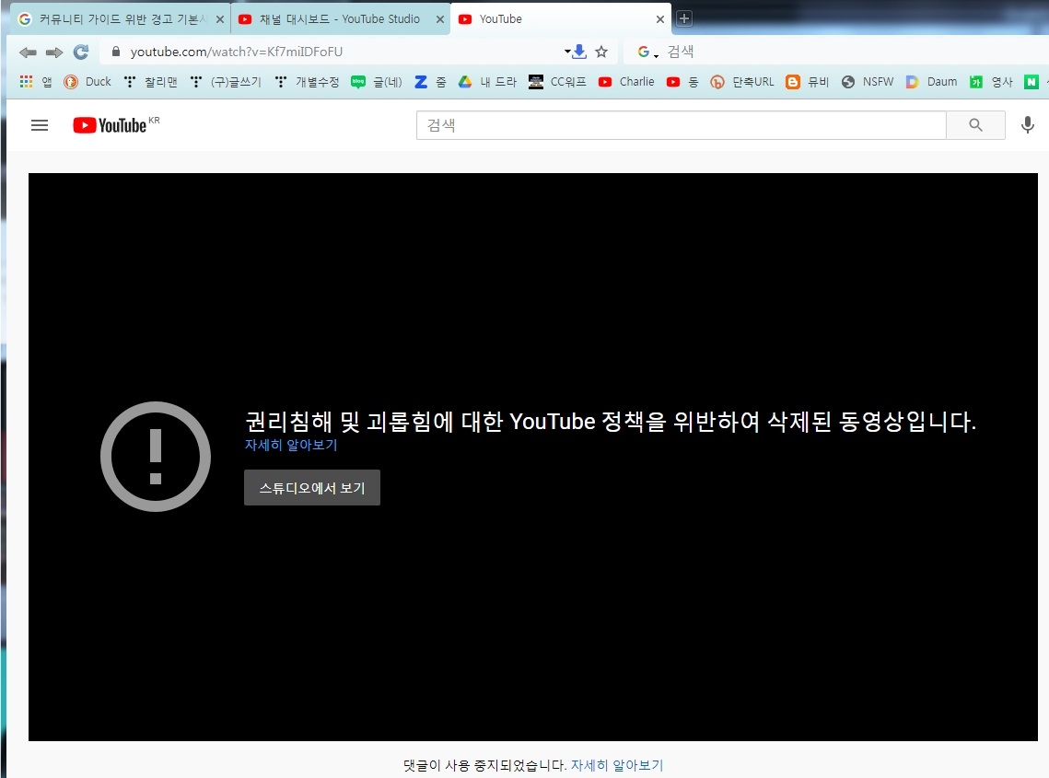Open the 영사 bookmark
Viewport: 1049px width, 778px height.
pos(992,82)
